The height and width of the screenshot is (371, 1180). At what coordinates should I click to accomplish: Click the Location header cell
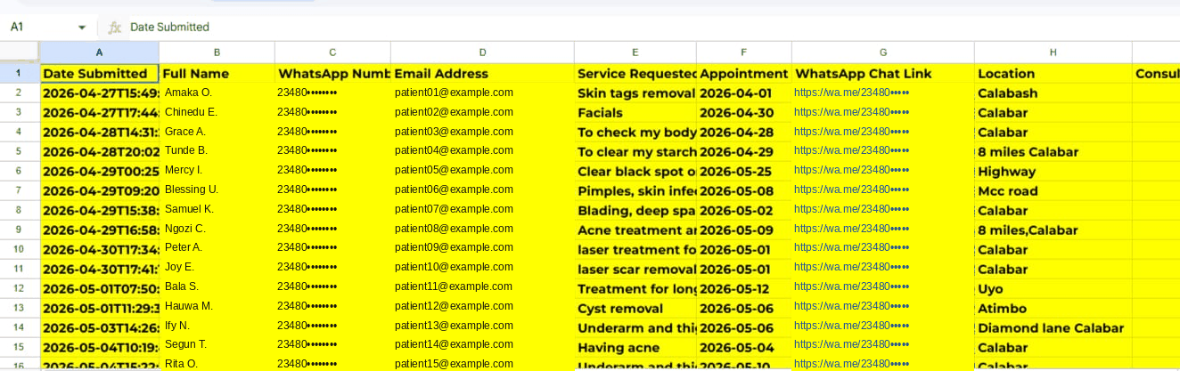click(1053, 73)
